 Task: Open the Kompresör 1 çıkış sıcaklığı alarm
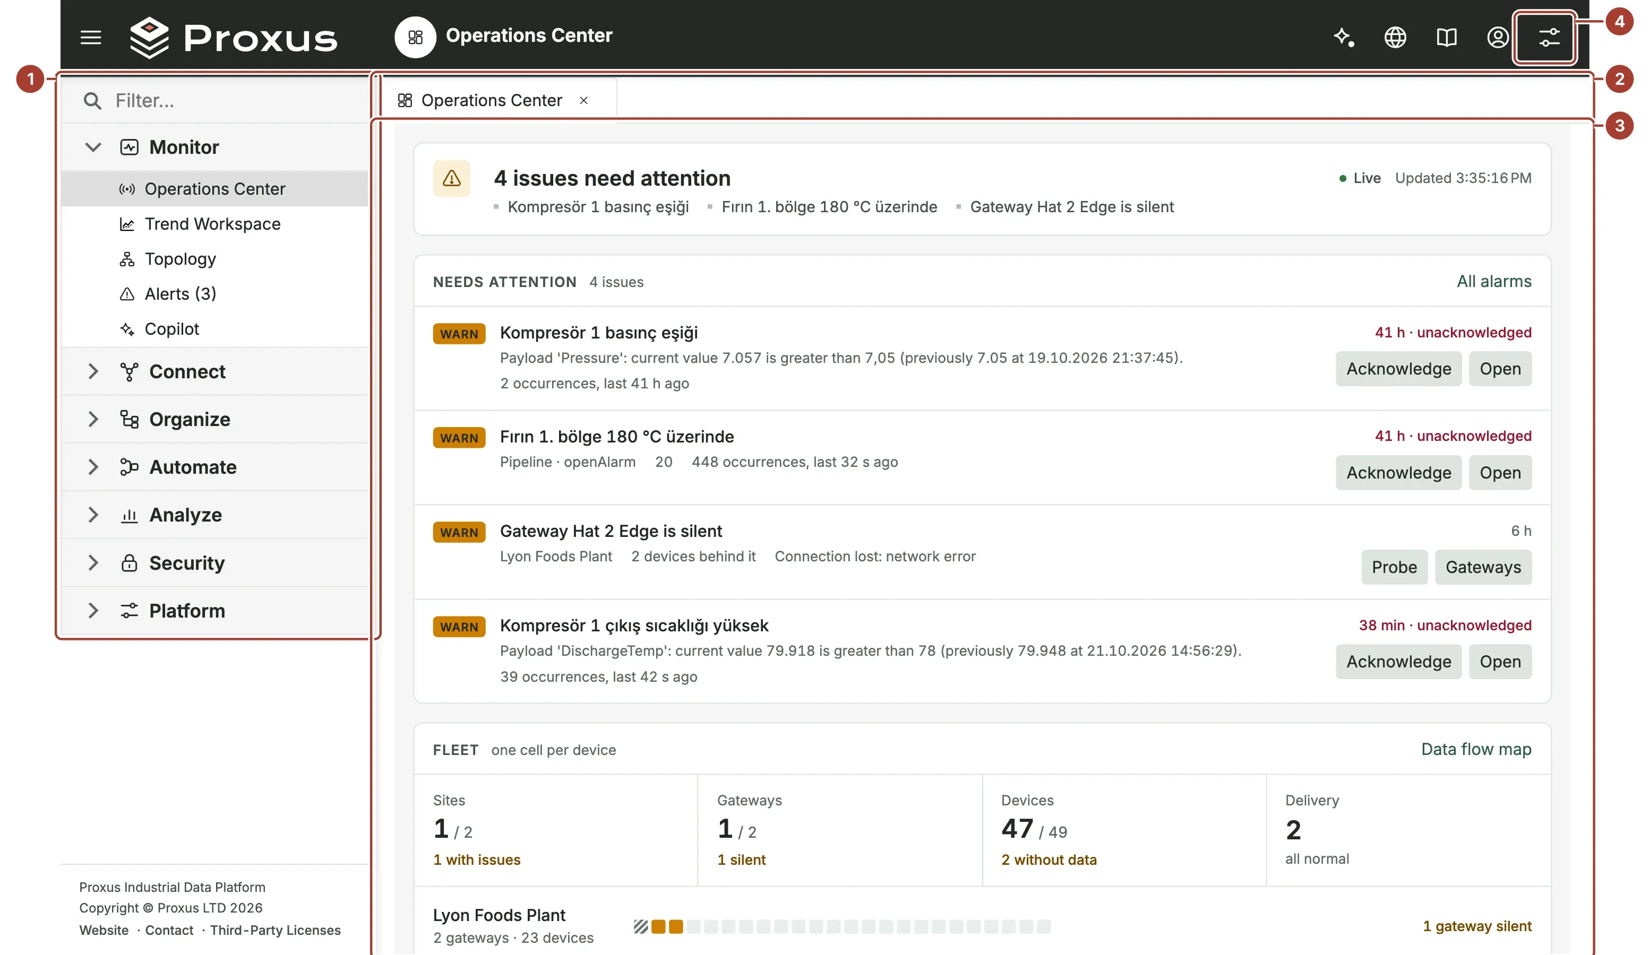coord(1499,662)
